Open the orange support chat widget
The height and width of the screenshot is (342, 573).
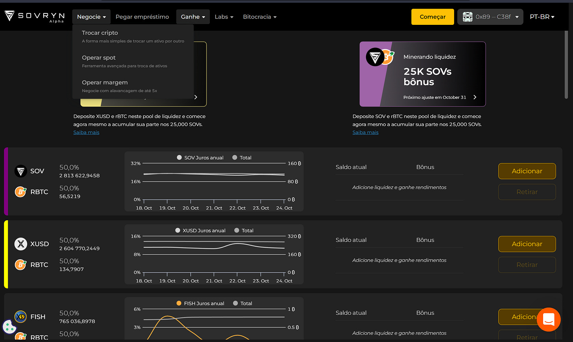549,320
